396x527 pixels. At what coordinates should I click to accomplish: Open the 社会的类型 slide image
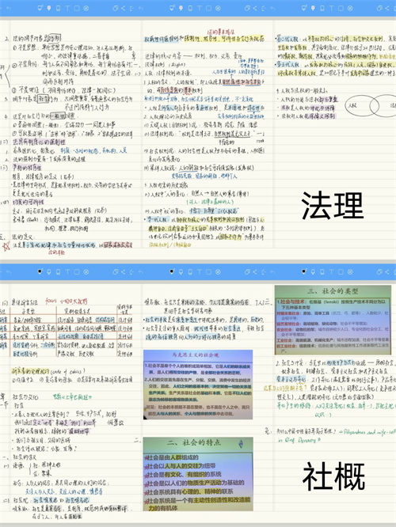point(333,320)
